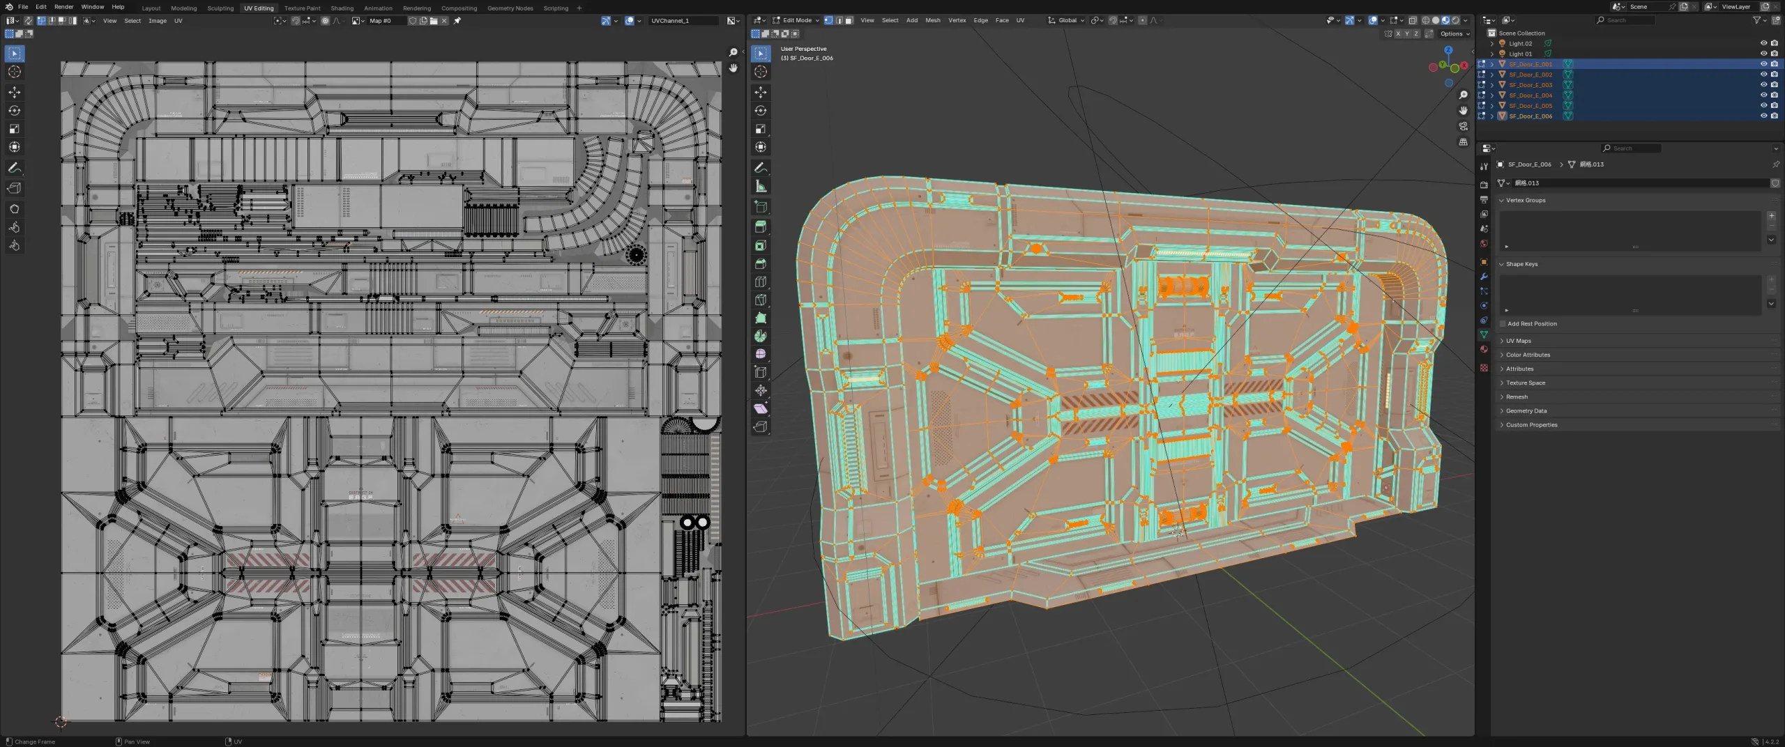Click the blue Z axis on navigation gizmo
Viewport: 1785px width, 747px height.
point(1448,50)
